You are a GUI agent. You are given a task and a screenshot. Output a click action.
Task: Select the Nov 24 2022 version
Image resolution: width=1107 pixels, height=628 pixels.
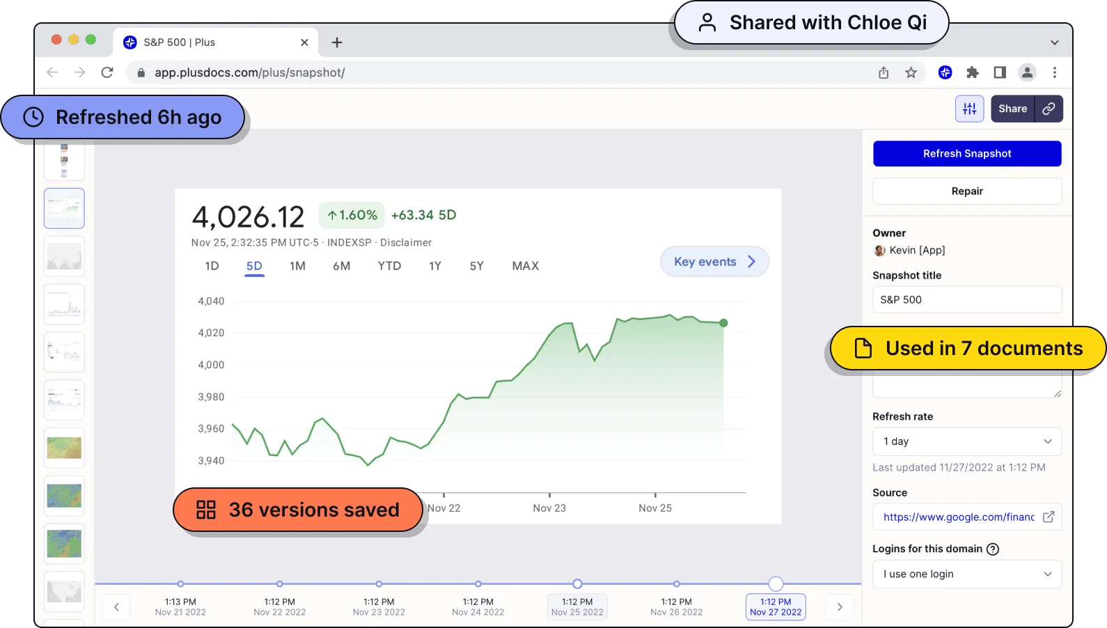pyautogui.click(x=478, y=607)
